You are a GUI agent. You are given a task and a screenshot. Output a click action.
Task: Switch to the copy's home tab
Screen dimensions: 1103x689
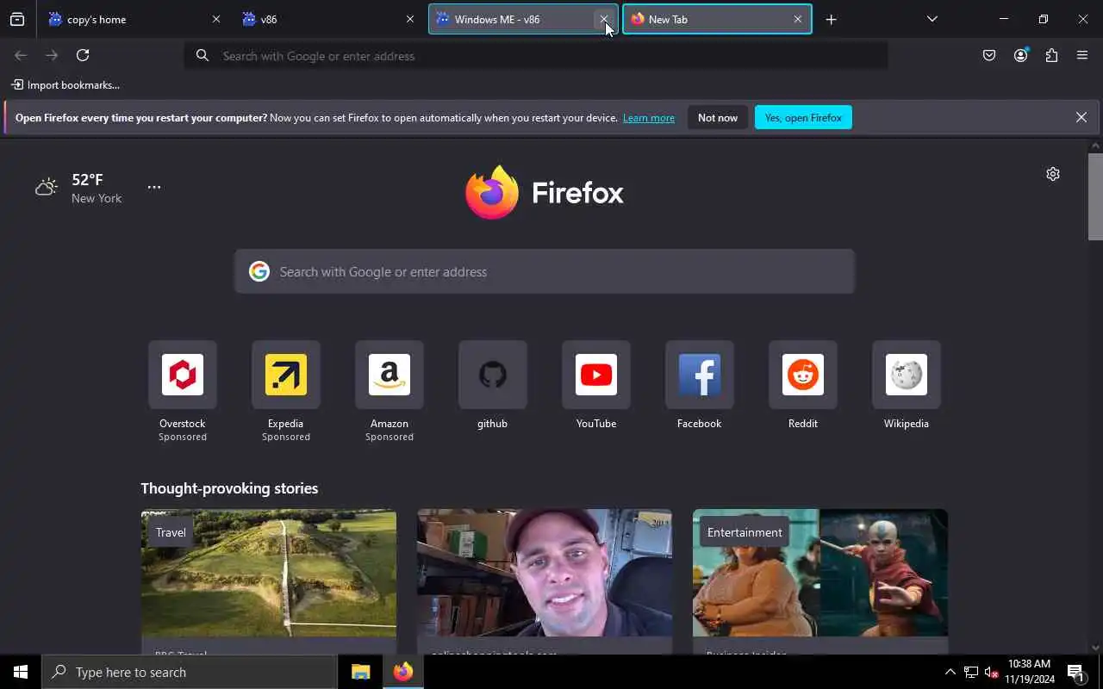135,19
